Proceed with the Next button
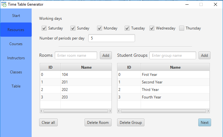The width and height of the screenshot is (223, 137). [205, 123]
